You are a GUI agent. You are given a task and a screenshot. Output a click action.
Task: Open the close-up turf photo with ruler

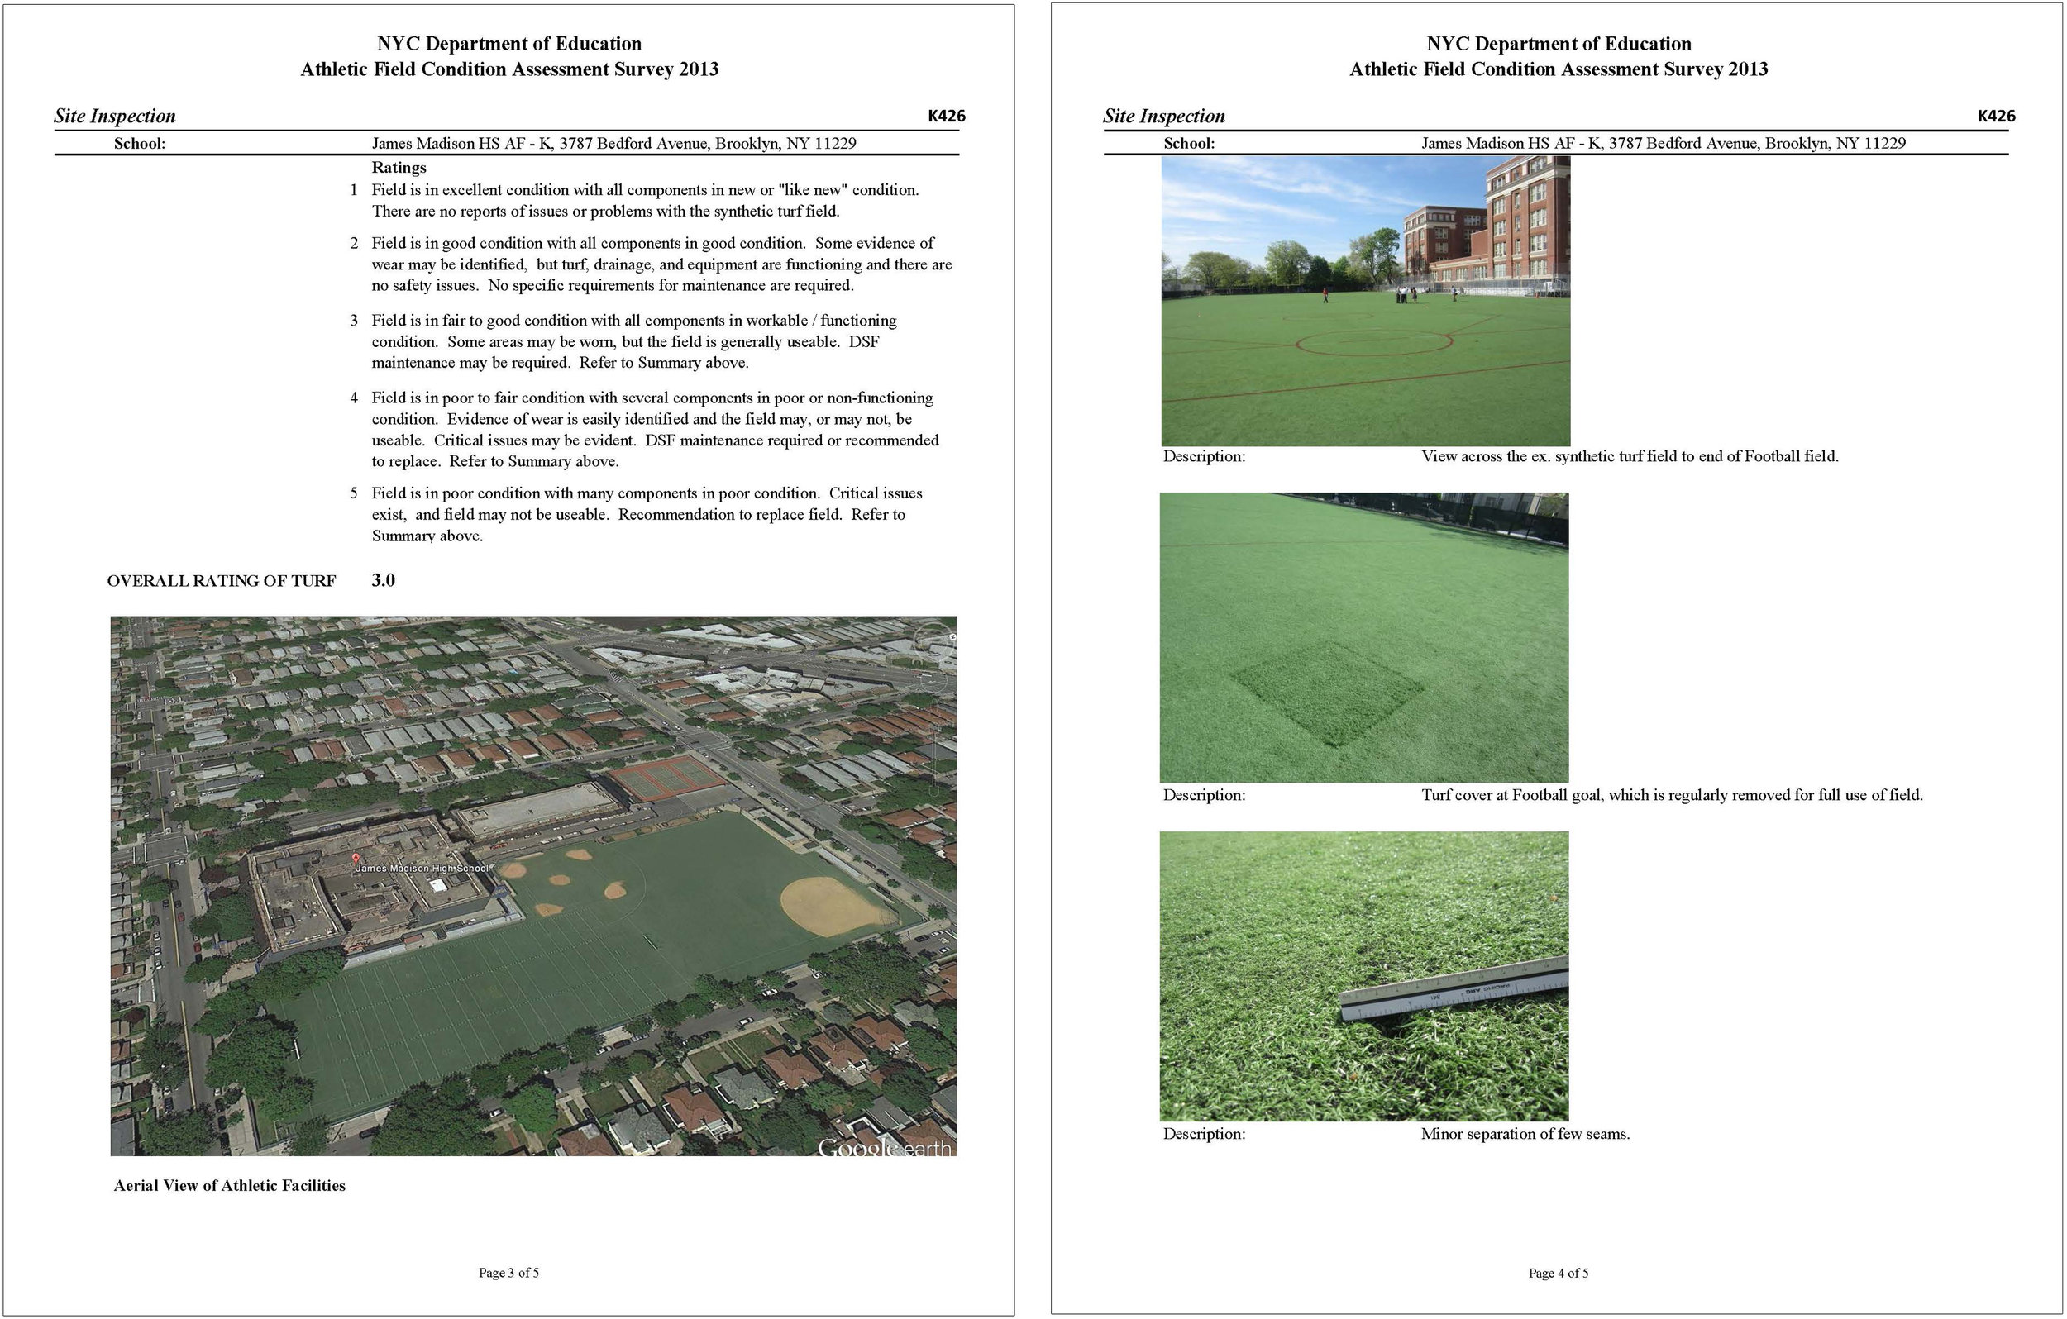(x=1364, y=977)
